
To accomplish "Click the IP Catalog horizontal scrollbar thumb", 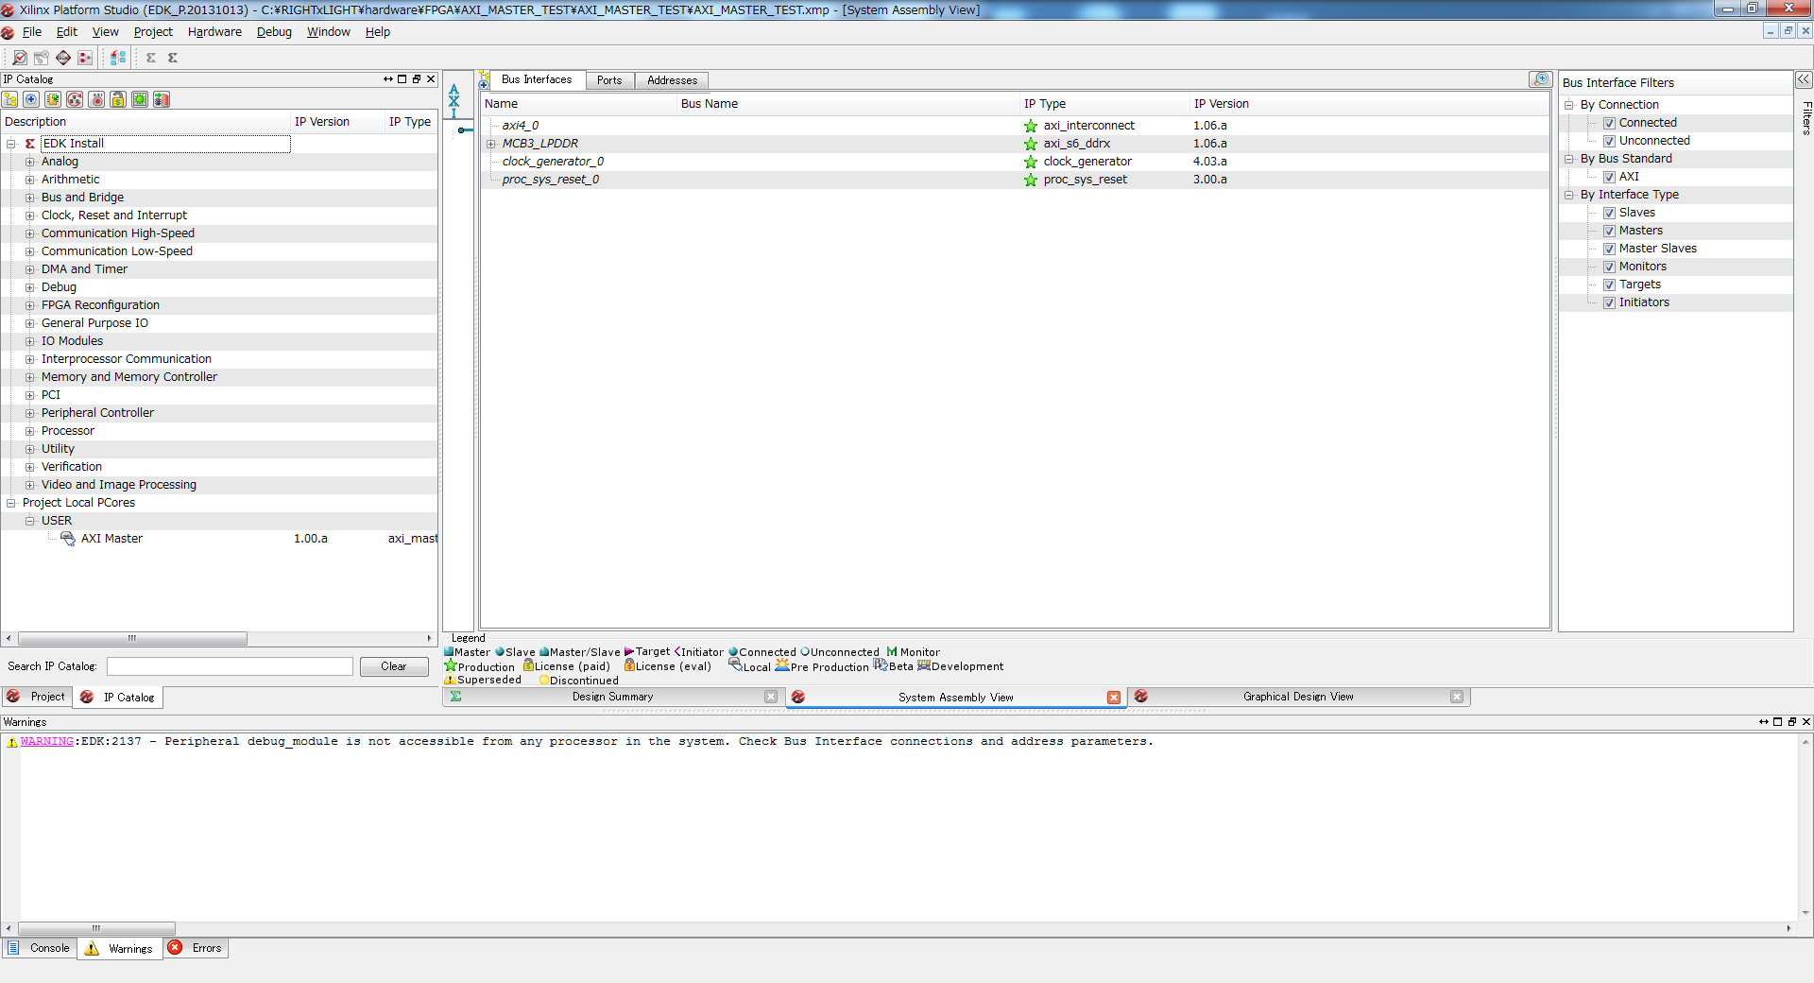I will (x=132, y=639).
